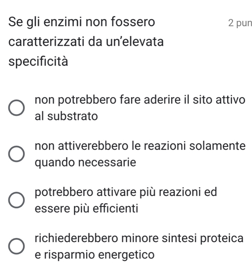
Task: Tap the "e risparmio energetico" text line
Action: pyautogui.click(x=94, y=254)
